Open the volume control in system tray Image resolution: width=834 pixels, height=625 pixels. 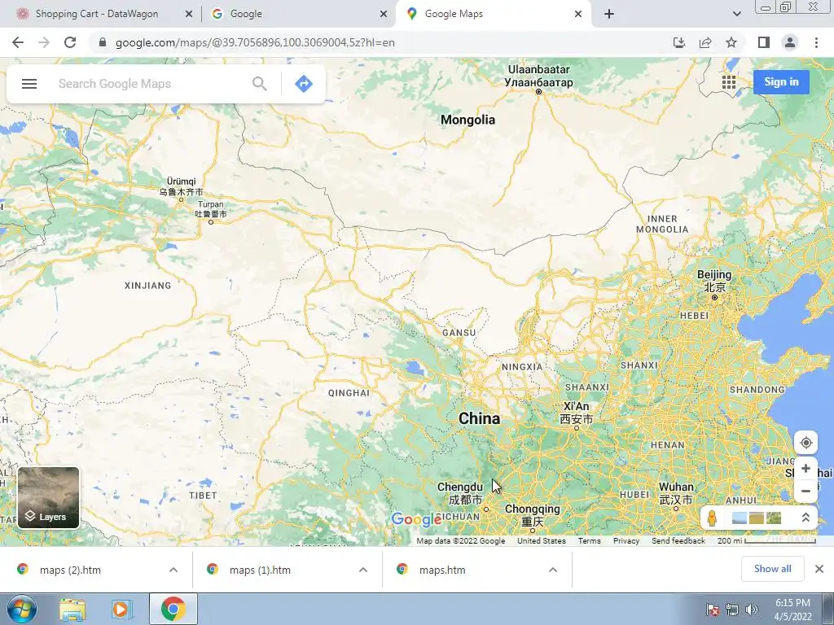[752, 610]
